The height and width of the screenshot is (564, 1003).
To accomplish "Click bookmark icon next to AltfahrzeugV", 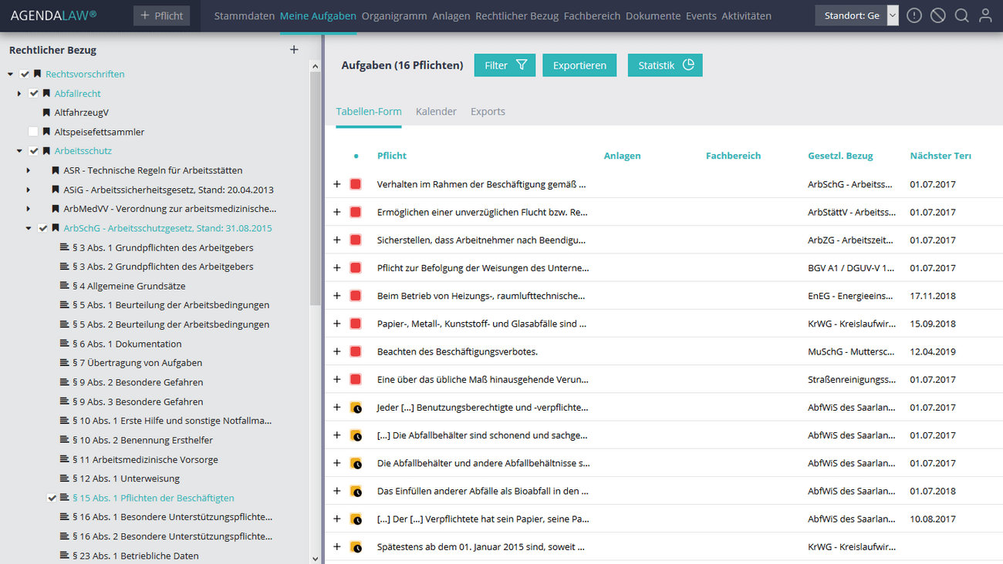I will click(46, 112).
